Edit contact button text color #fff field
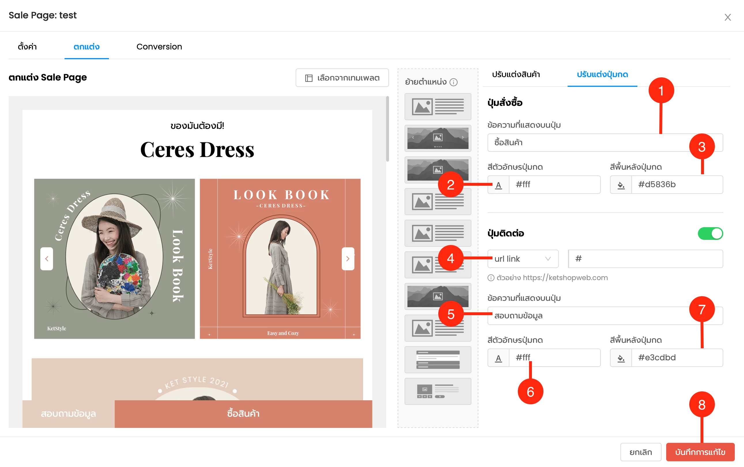The image size is (744, 467). point(555,357)
